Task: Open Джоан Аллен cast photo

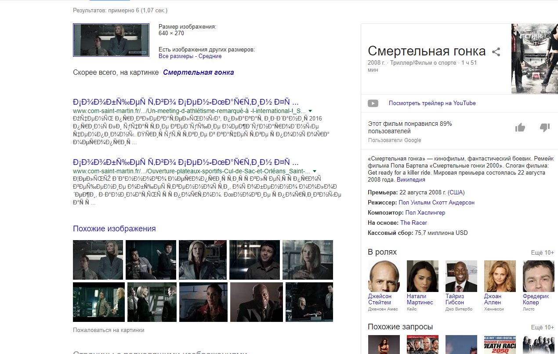Action: click(x=500, y=276)
